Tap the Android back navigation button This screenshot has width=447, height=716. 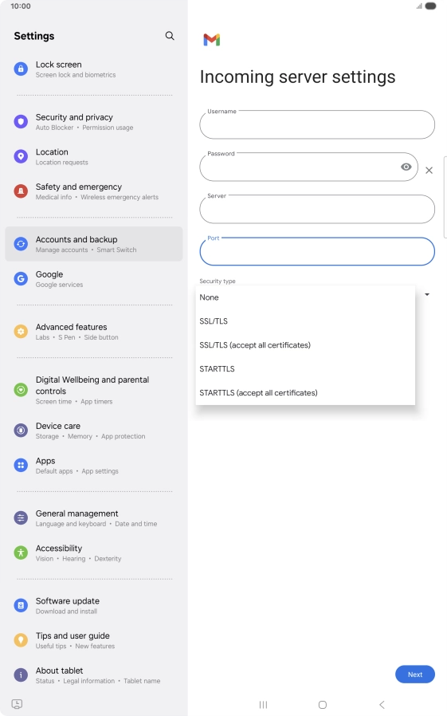382,705
